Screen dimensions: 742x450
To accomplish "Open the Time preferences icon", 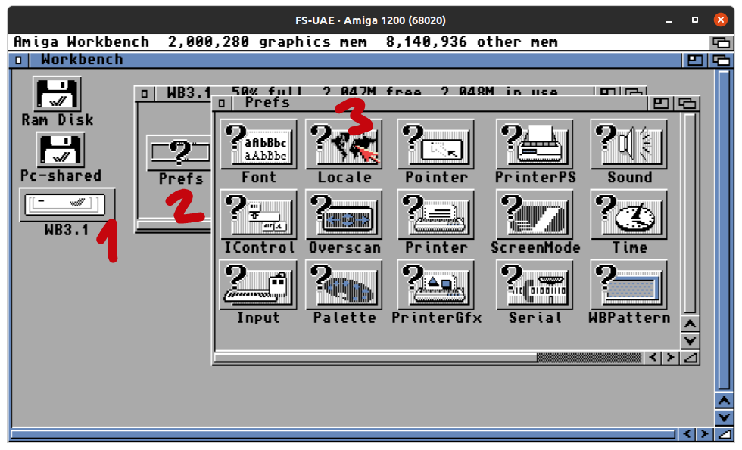I will coord(629,214).
